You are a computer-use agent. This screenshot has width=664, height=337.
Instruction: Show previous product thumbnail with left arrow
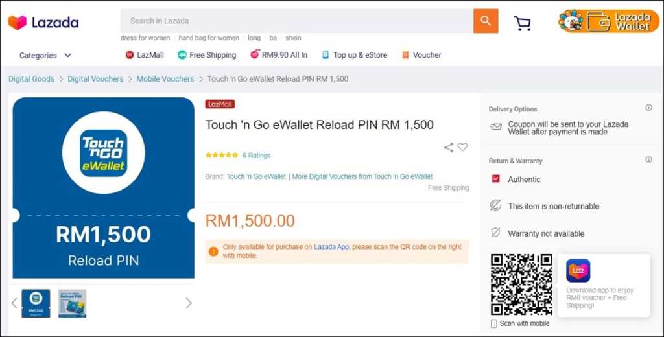point(14,303)
